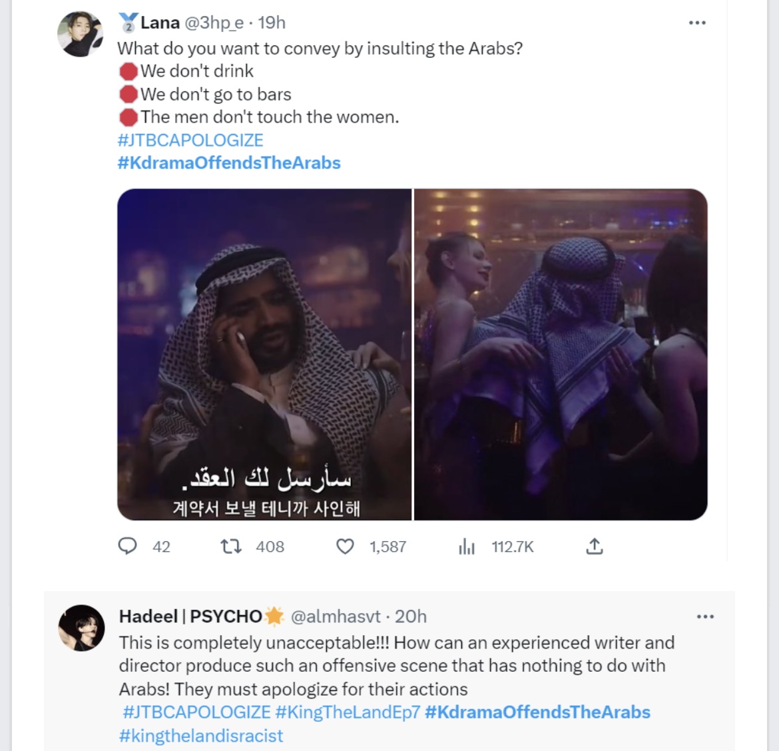The width and height of the screenshot is (779, 751).
Task: Retweet Lana's post using the retweet icon
Action: [x=231, y=547]
